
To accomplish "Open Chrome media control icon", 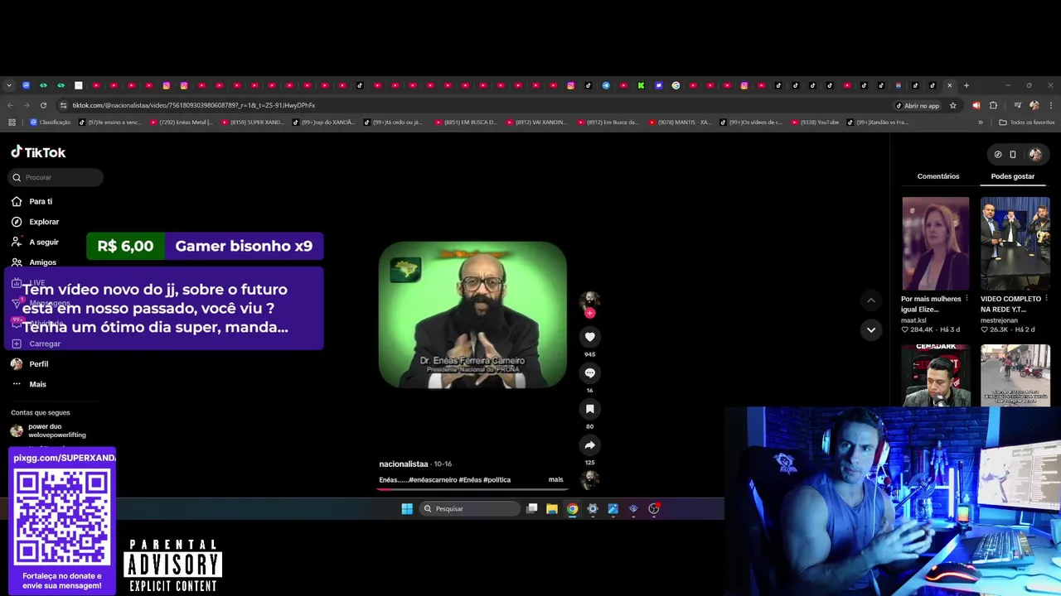I will pos(1018,105).
